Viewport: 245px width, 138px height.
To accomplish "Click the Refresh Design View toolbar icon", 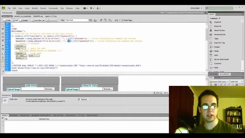I will (101, 20).
